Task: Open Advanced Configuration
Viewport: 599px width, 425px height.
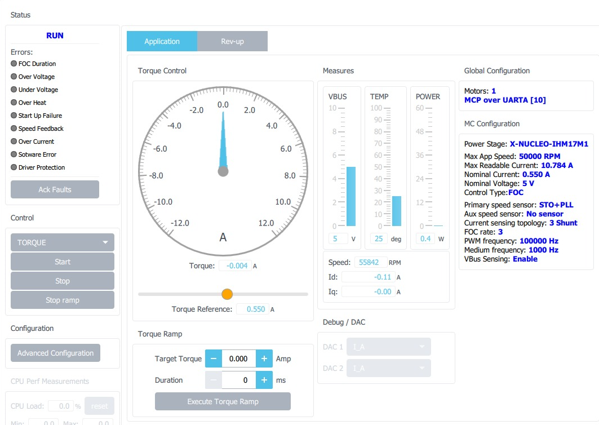Action: click(55, 353)
